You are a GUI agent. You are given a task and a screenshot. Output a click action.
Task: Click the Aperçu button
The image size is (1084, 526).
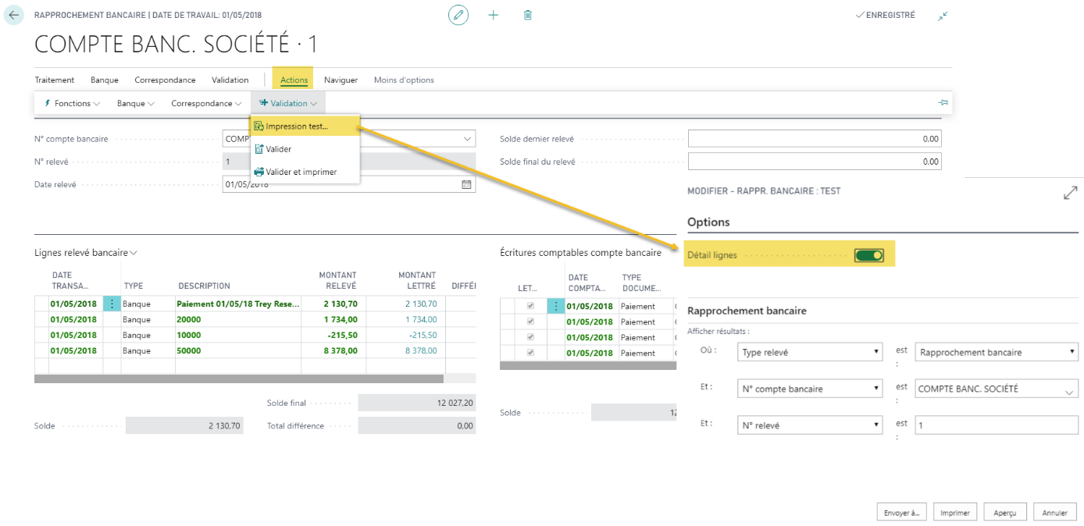(x=1004, y=513)
